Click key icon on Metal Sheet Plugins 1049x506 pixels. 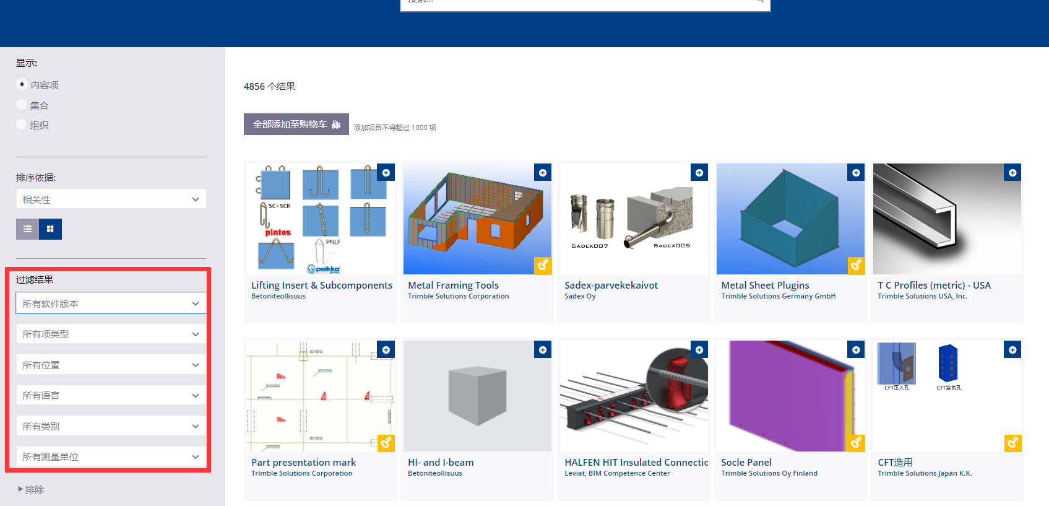(x=856, y=266)
